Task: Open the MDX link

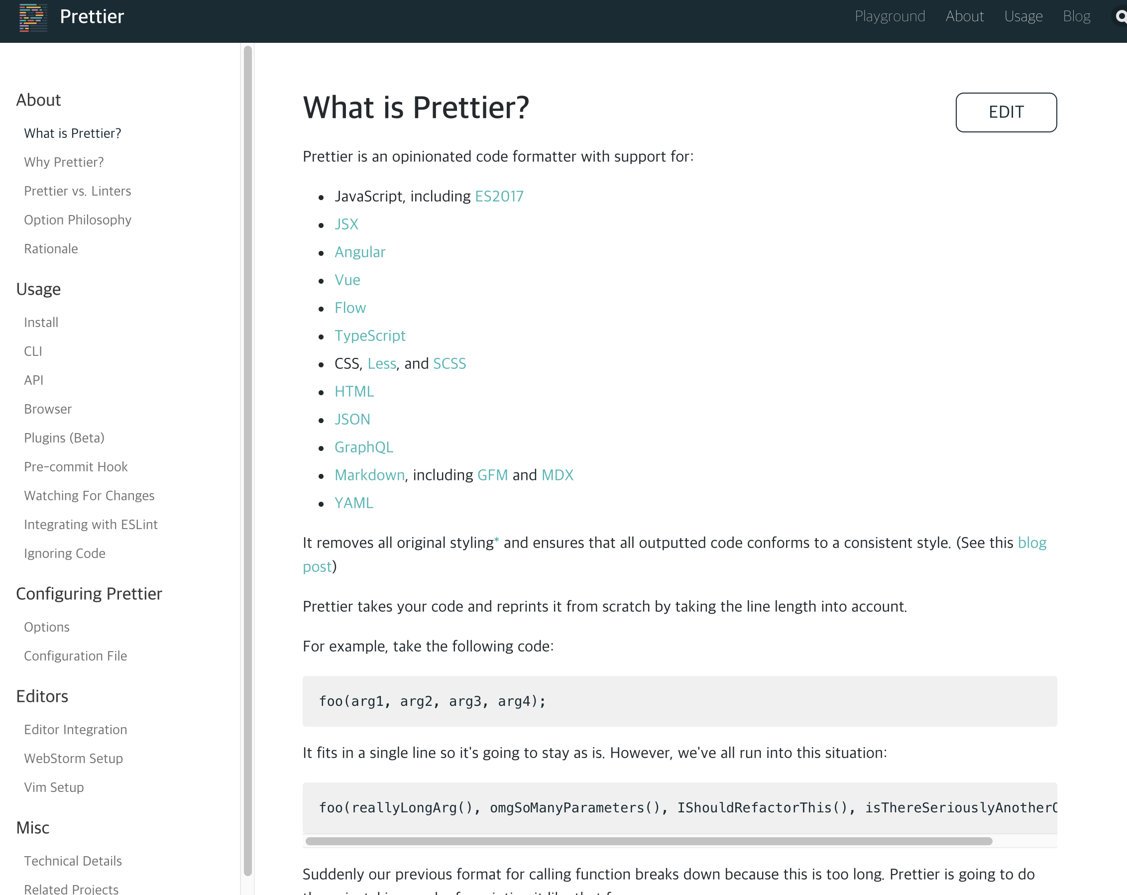Action: click(x=557, y=475)
